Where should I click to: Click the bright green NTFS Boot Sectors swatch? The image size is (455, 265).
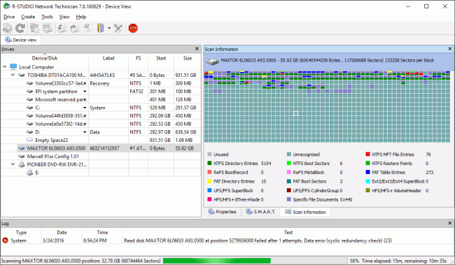pyautogui.click(x=288, y=163)
